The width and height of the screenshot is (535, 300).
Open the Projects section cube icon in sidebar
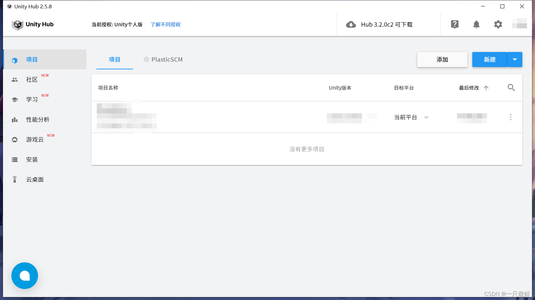click(14, 60)
